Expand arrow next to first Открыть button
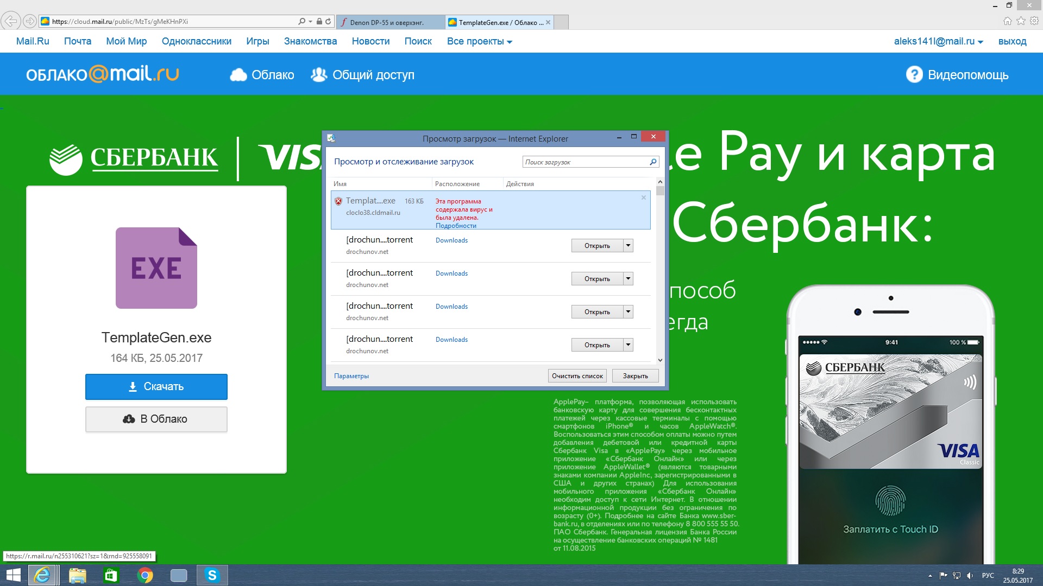This screenshot has height=586, width=1043. coord(628,245)
